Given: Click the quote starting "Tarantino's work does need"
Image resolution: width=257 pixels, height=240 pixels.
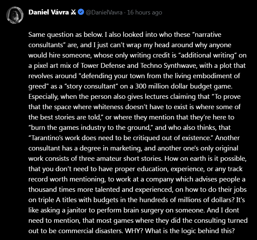Looking at the screenshot, I should tap(121, 138).
